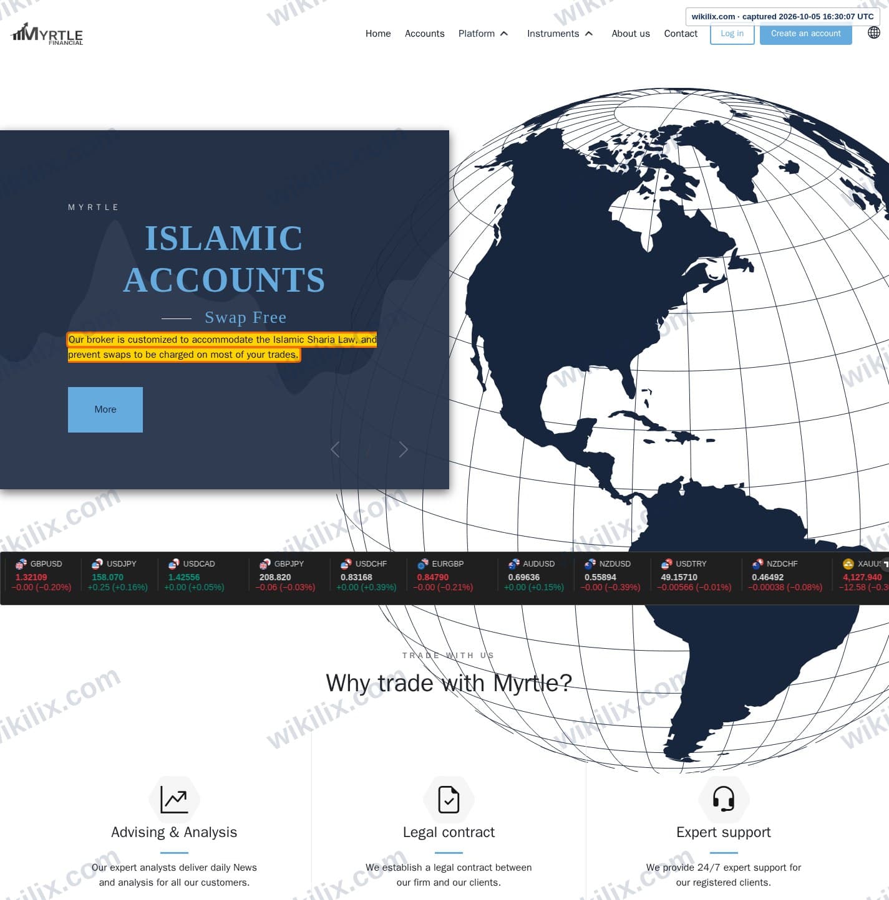Click the GBPUSD flag icon
Image resolution: width=889 pixels, height=900 pixels.
[21, 564]
